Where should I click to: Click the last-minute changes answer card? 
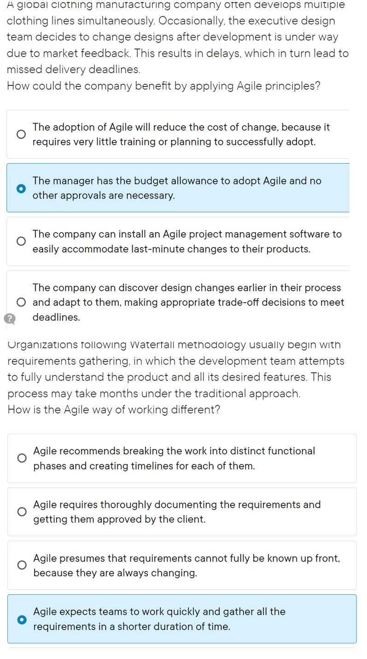[180, 241]
